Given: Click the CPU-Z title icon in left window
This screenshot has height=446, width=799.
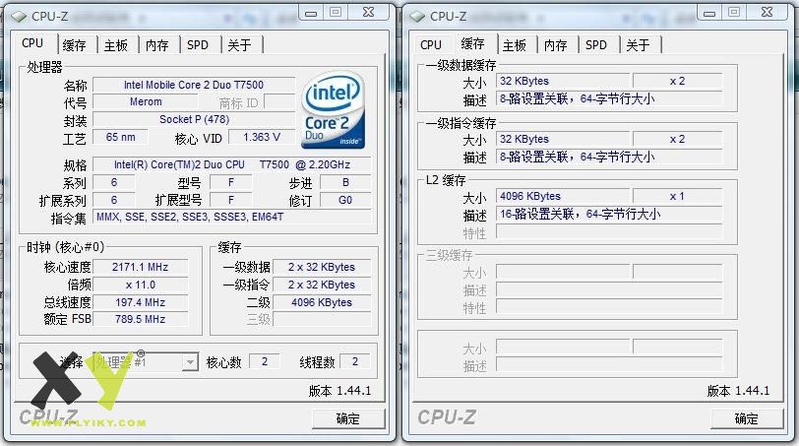Looking at the screenshot, I should click(19, 17).
